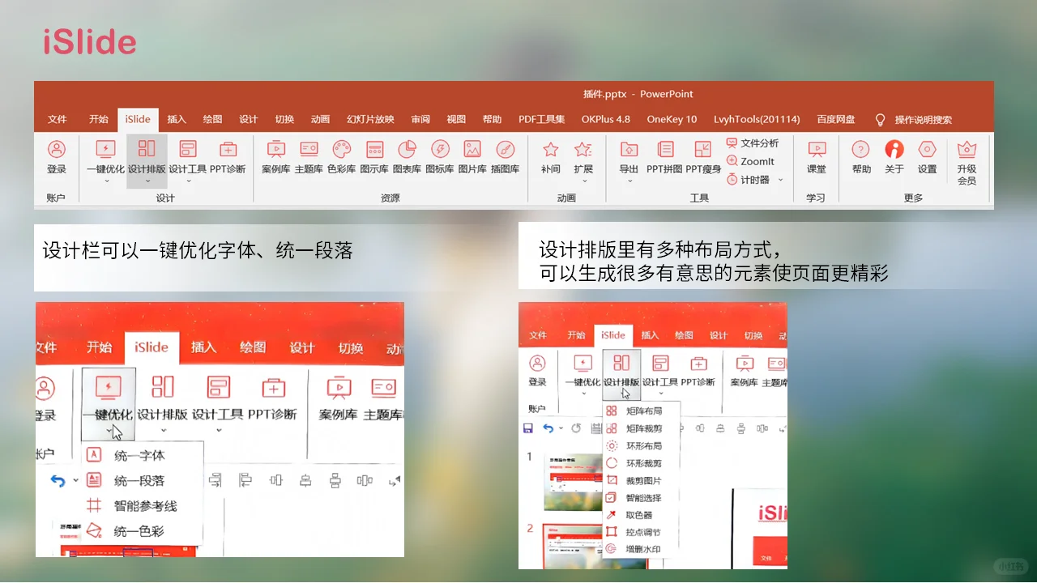Launch PPT瘦身 to compress the file
The image size is (1037, 583).
coord(702,160)
